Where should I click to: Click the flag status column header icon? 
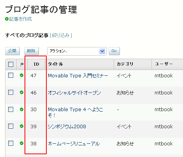22,65
